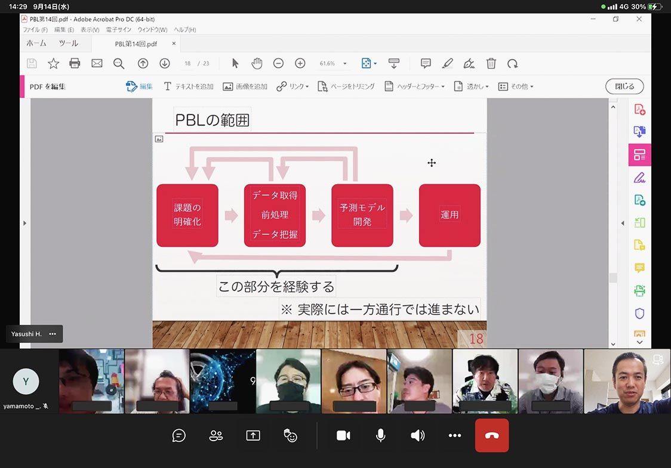671x468 pixels.
Task: Mute the microphone in meeting bar
Action: pyautogui.click(x=380, y=436)
